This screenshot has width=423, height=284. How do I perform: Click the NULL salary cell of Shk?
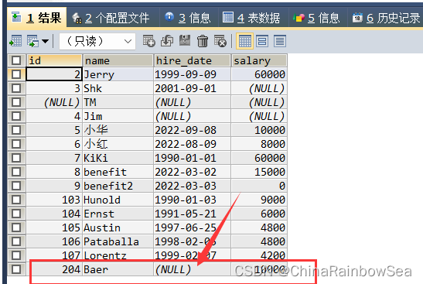coord(259,88)
